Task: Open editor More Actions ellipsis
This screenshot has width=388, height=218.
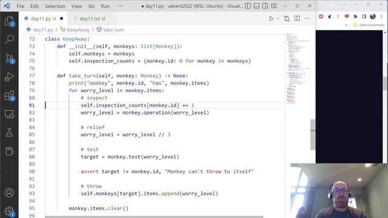Action: 307,19
